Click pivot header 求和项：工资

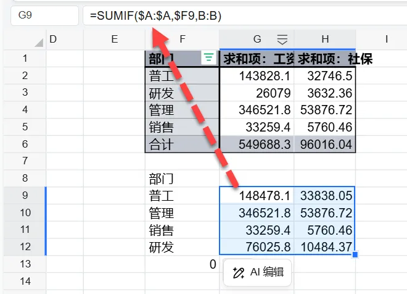[x=257, y=59]
